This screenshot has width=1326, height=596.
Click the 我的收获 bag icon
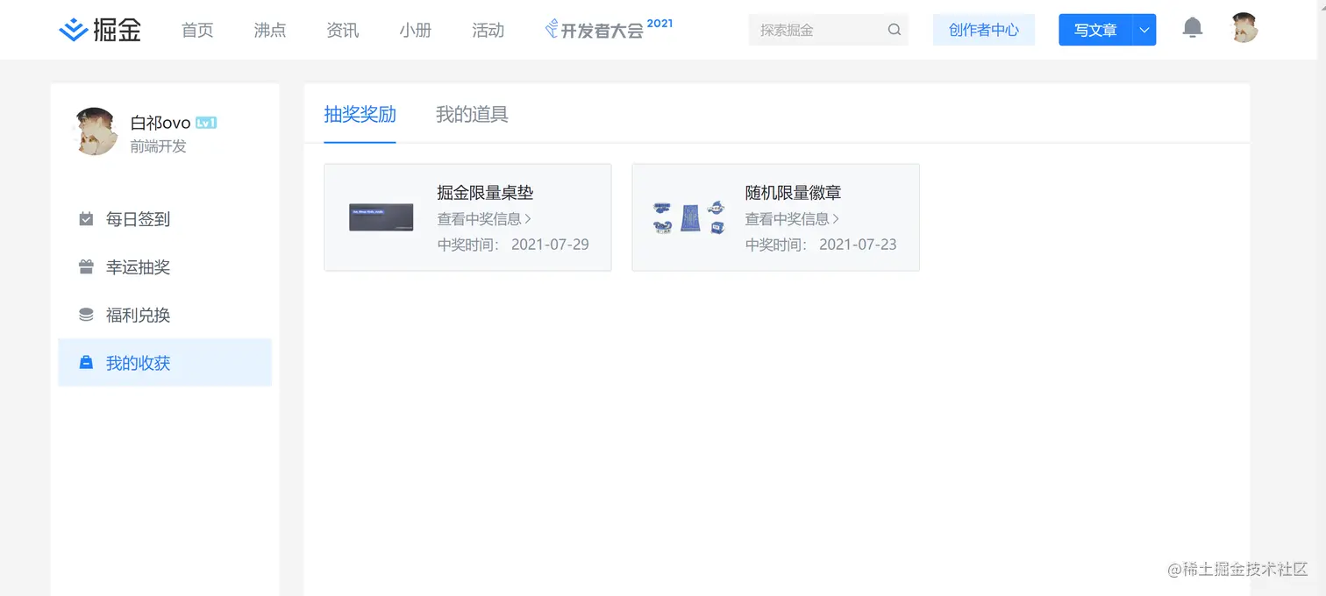pyautogui.click(x=86, y=362)
